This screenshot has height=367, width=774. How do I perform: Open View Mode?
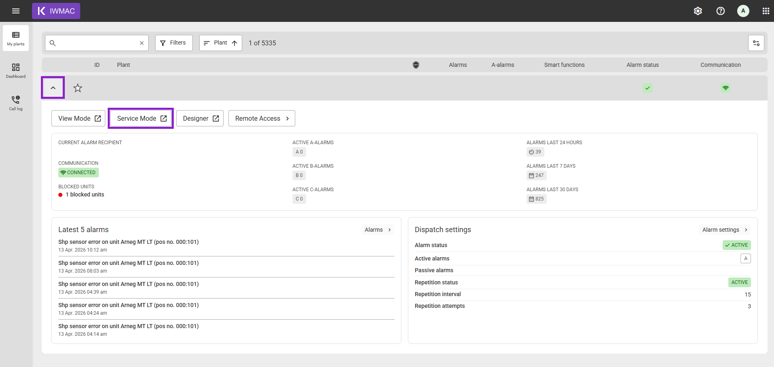(79, 118)
